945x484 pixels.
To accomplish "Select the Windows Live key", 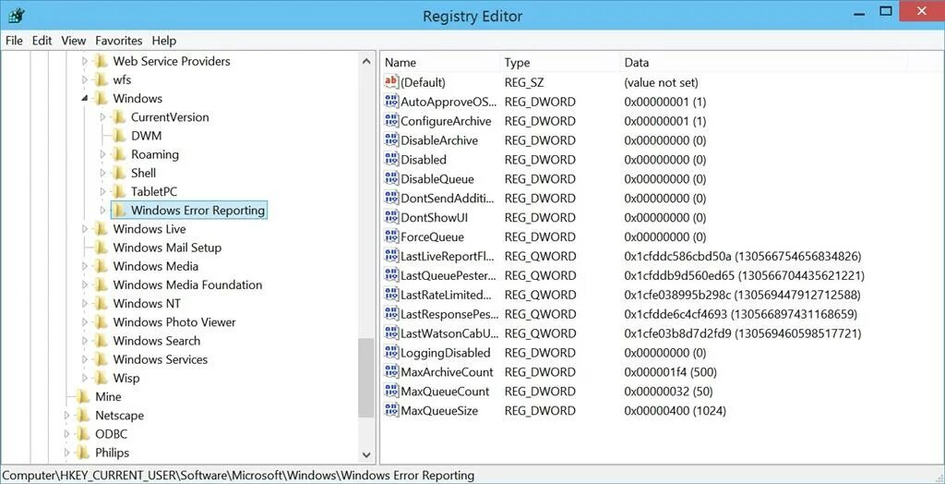I will [x=150, y=229].
